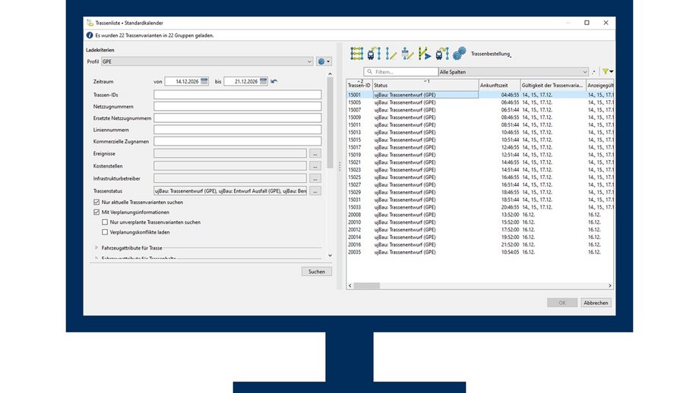Enable 'Verplanungskonflikte laden' checkbox
Screen dimensions: 699x393
point(105,232)
